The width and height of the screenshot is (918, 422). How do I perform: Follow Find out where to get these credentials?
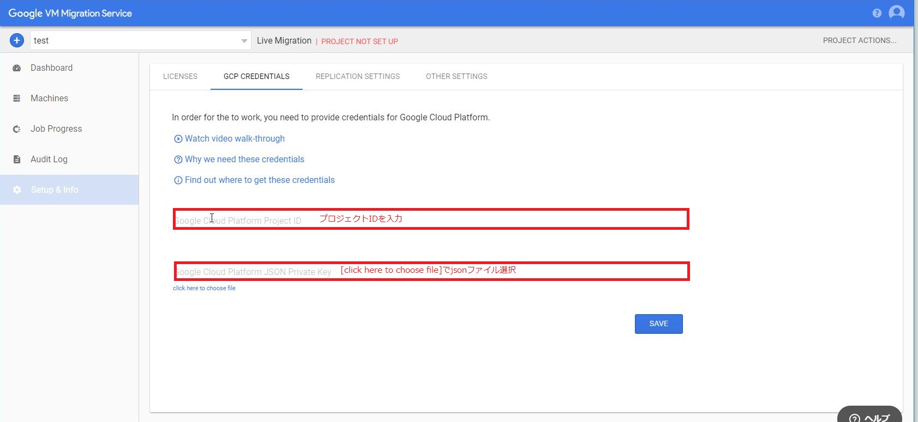[260, 180]
